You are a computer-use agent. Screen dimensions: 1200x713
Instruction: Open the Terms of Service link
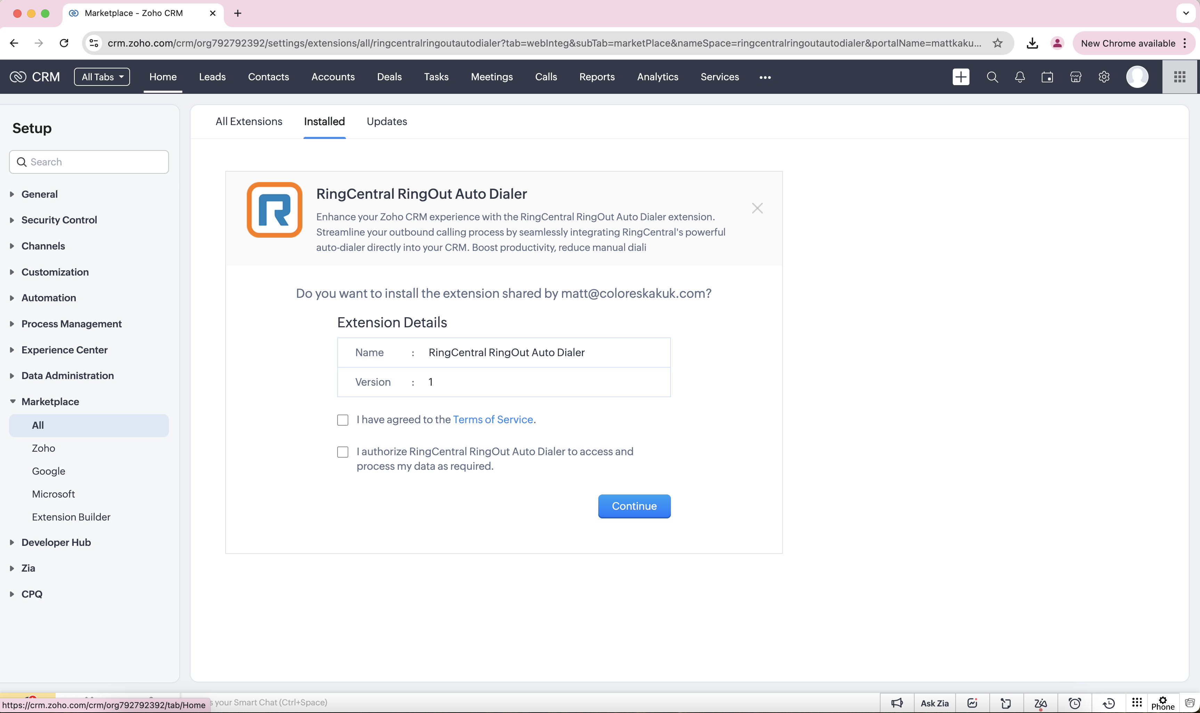coord(493,420)
